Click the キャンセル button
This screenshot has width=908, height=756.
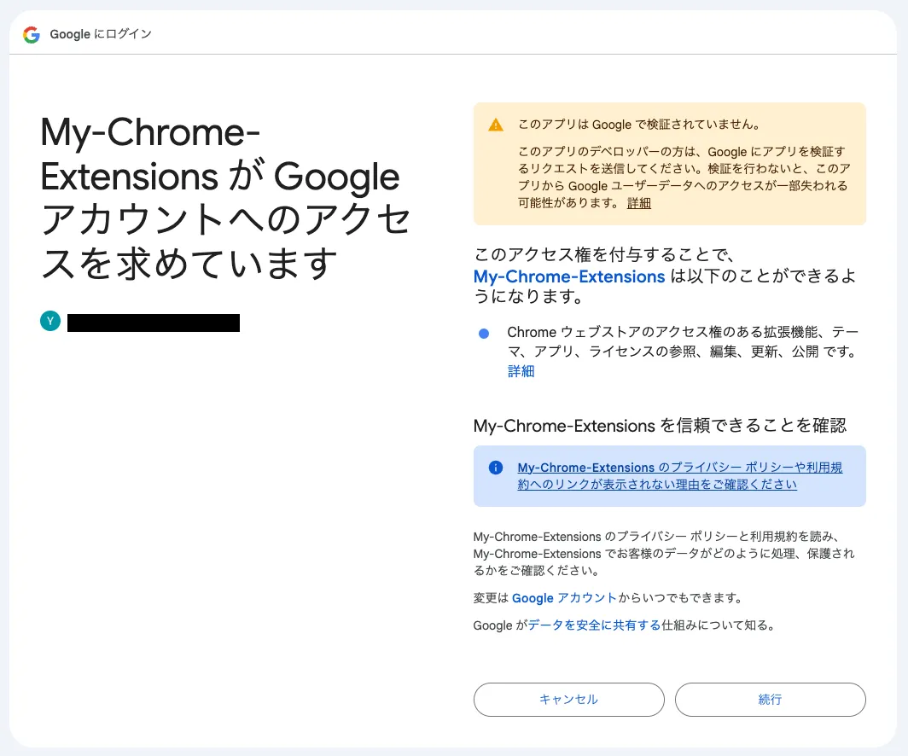[568, 700]
